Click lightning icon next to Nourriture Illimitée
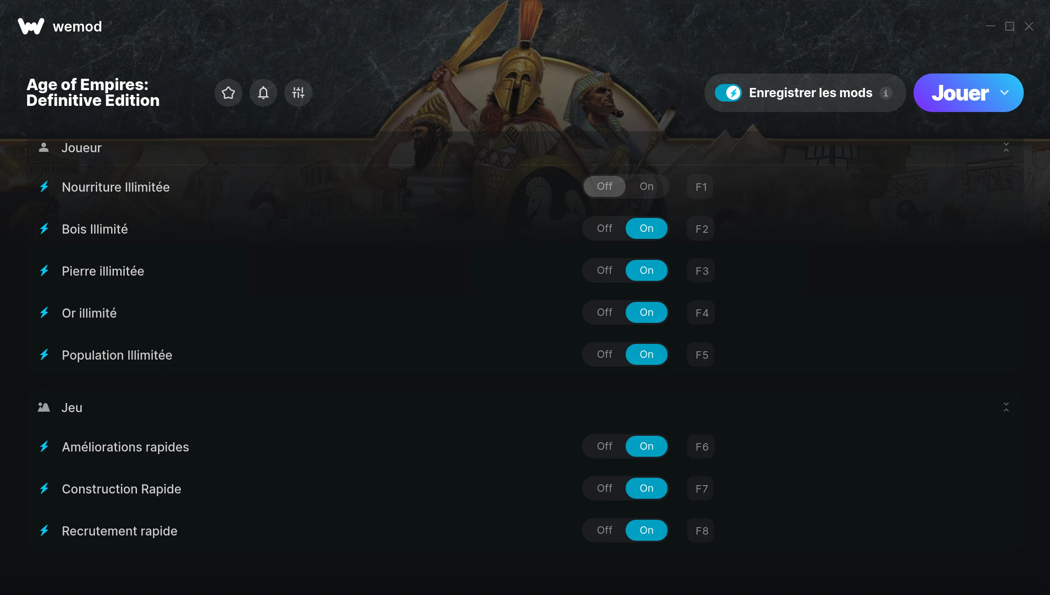1050x595 pixels. (44, 187)
